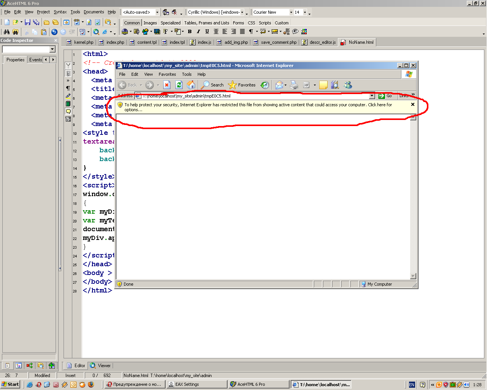Open the font size 14 dropdown
This screenshot has width=487, height=390.
(x=305, y=12)
